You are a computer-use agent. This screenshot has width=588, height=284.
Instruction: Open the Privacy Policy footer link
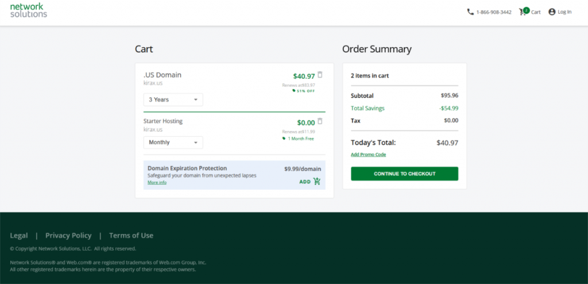point(68,235)
